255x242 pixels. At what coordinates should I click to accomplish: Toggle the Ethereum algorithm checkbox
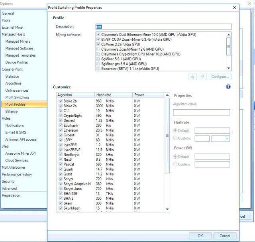pyautogui.click(x=61, y=130)
